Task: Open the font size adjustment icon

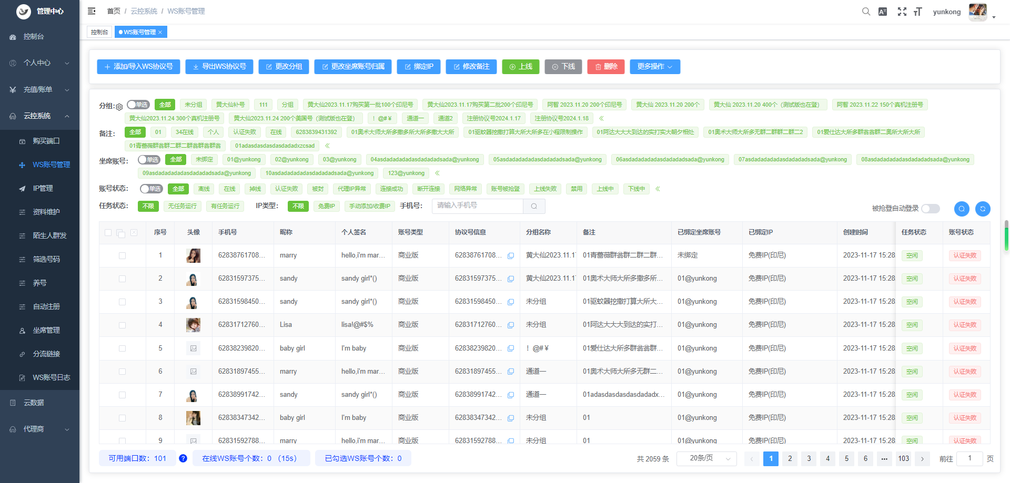Action: (918, 12)
